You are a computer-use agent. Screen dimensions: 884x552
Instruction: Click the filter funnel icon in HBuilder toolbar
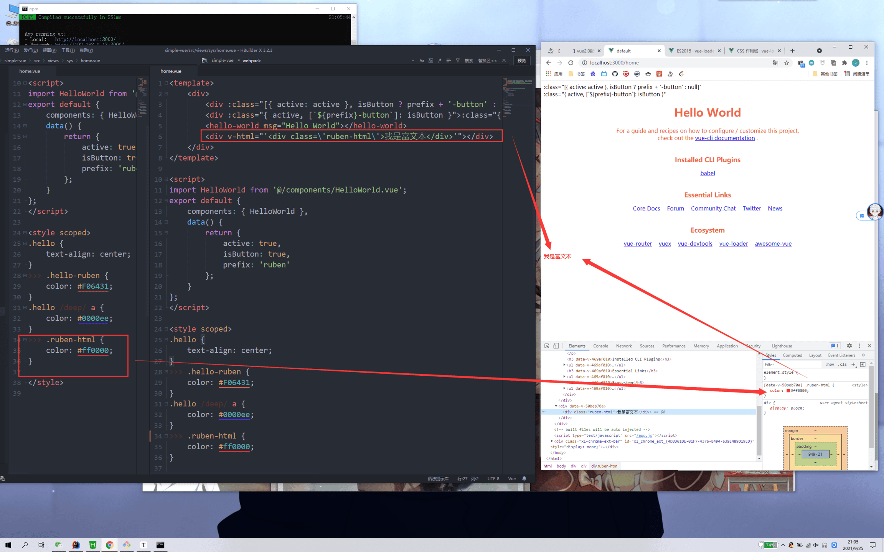tap(458, 61)
